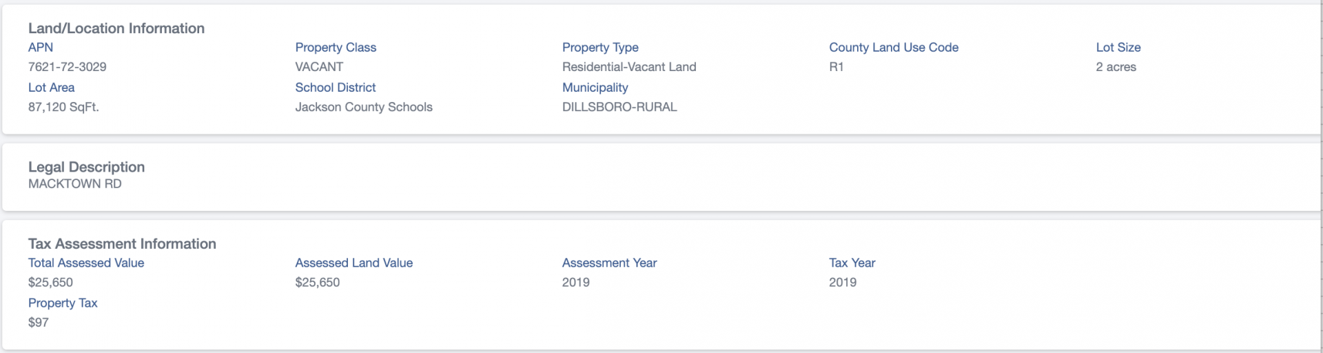Click the APN field label
The width and height of the screenshot is (1323, 353).
point(41,48)
